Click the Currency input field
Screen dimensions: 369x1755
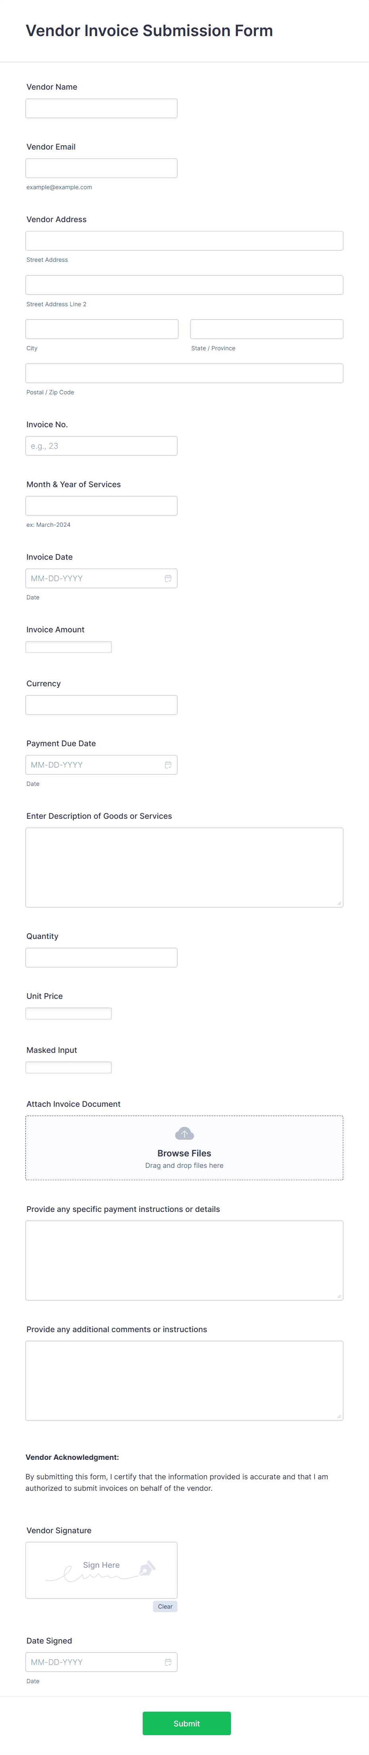[101, 705]
